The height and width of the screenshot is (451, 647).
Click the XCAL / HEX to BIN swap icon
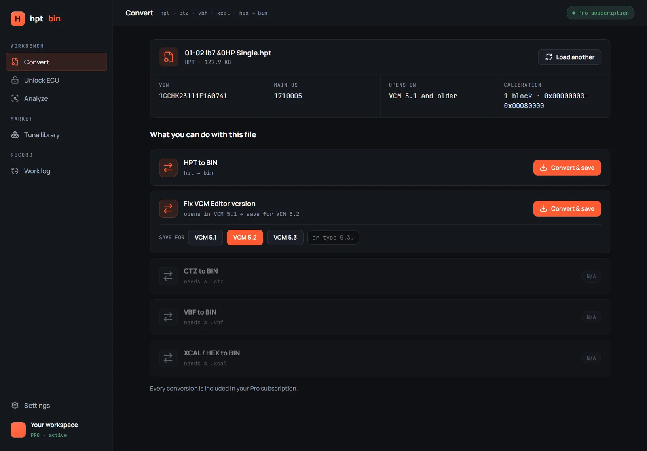(x=168, y=358)
